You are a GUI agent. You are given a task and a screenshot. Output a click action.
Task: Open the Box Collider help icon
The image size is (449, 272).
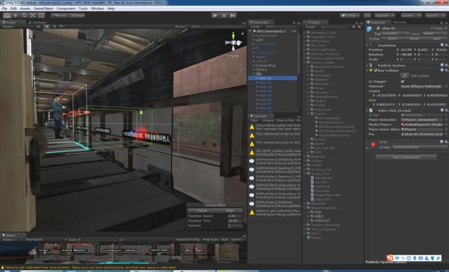442,70
